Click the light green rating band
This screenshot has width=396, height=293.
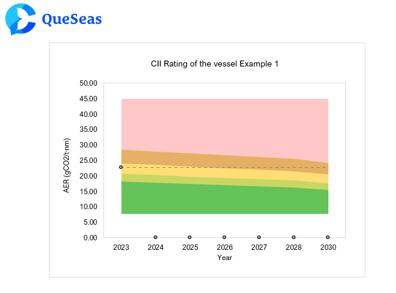(224, 181)
